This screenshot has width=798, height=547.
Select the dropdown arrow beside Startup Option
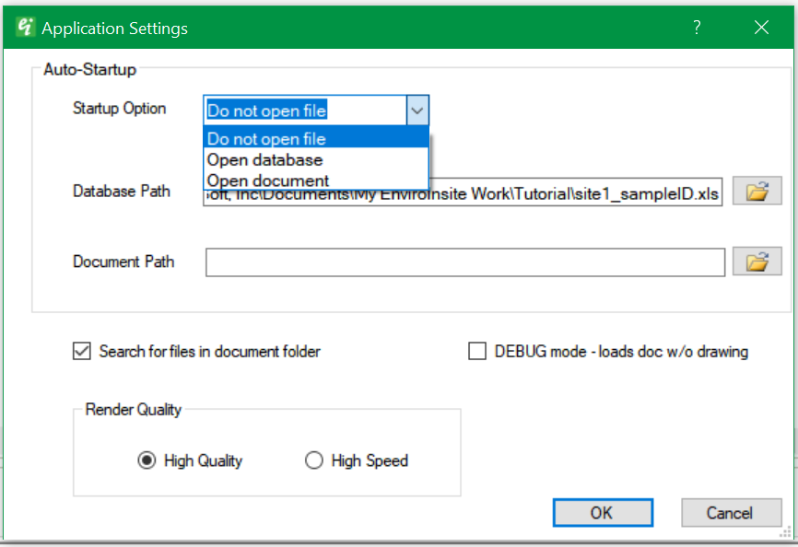pyautogui.click(x=417, y=110)
